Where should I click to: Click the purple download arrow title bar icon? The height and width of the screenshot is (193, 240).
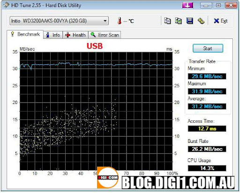tap(187, 6)
